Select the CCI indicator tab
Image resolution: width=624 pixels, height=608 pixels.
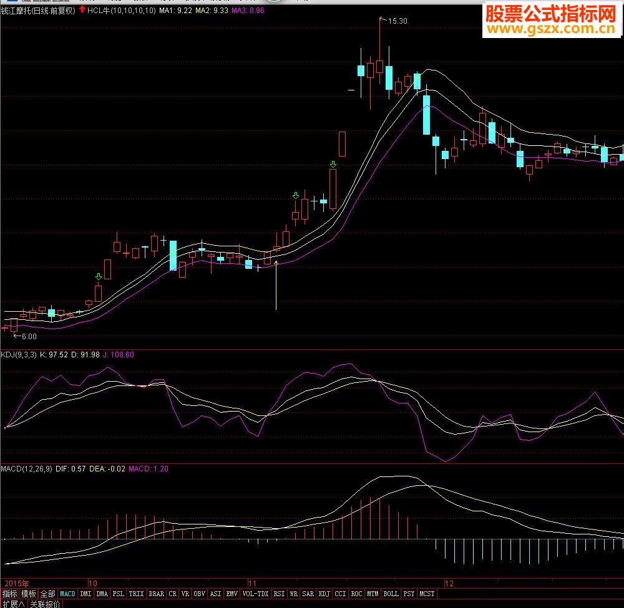tap(340, 594)
